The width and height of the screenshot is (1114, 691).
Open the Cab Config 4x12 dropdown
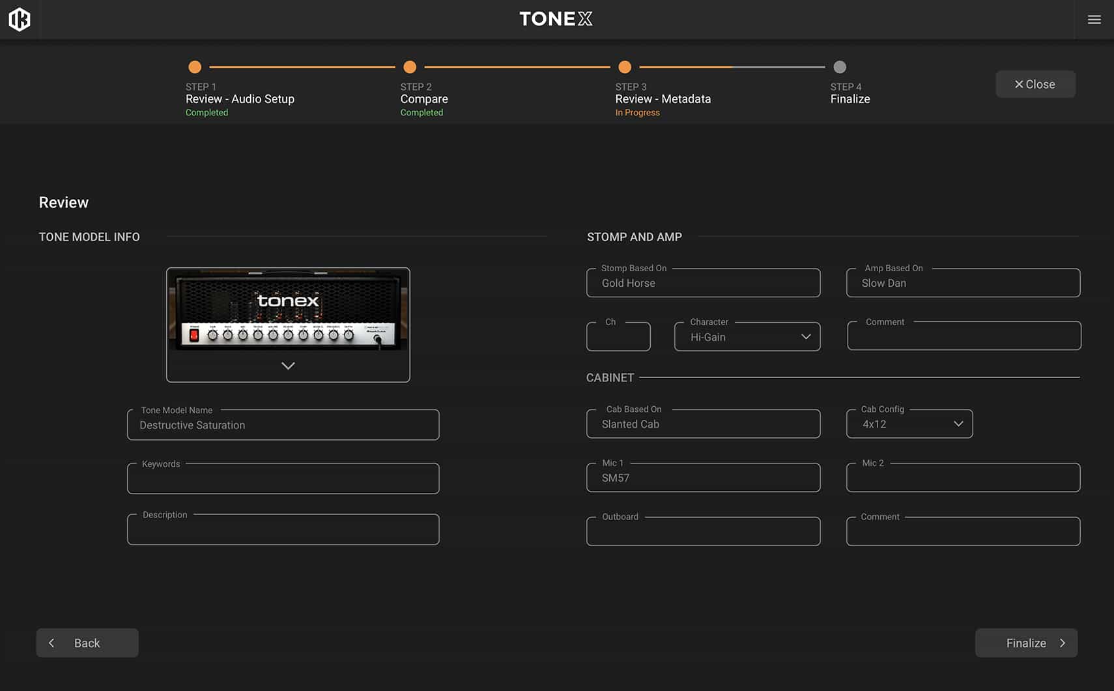tap(909, 424)
